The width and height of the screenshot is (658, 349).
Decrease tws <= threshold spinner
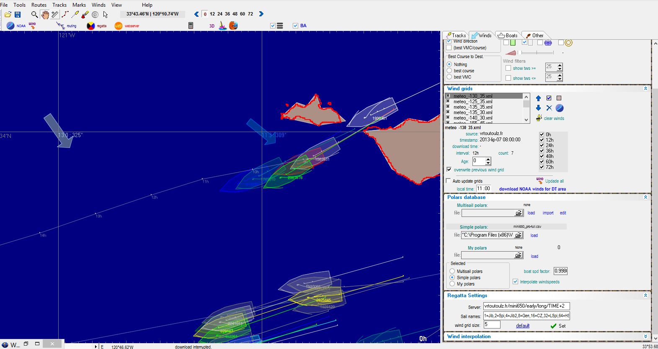560,79
